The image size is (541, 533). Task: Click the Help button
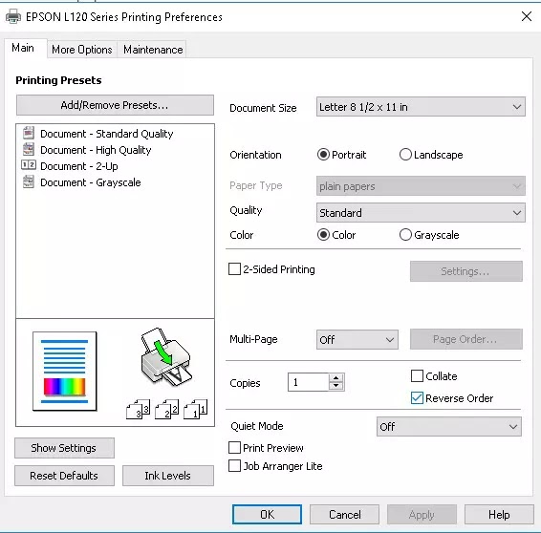[x=499, y=515]
